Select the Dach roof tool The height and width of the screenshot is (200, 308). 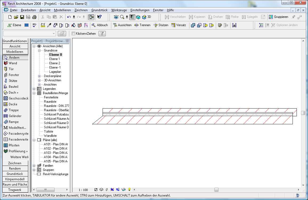(11, 93)
